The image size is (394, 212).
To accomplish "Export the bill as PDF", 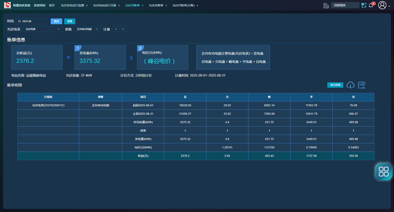I will click(362, 85).
